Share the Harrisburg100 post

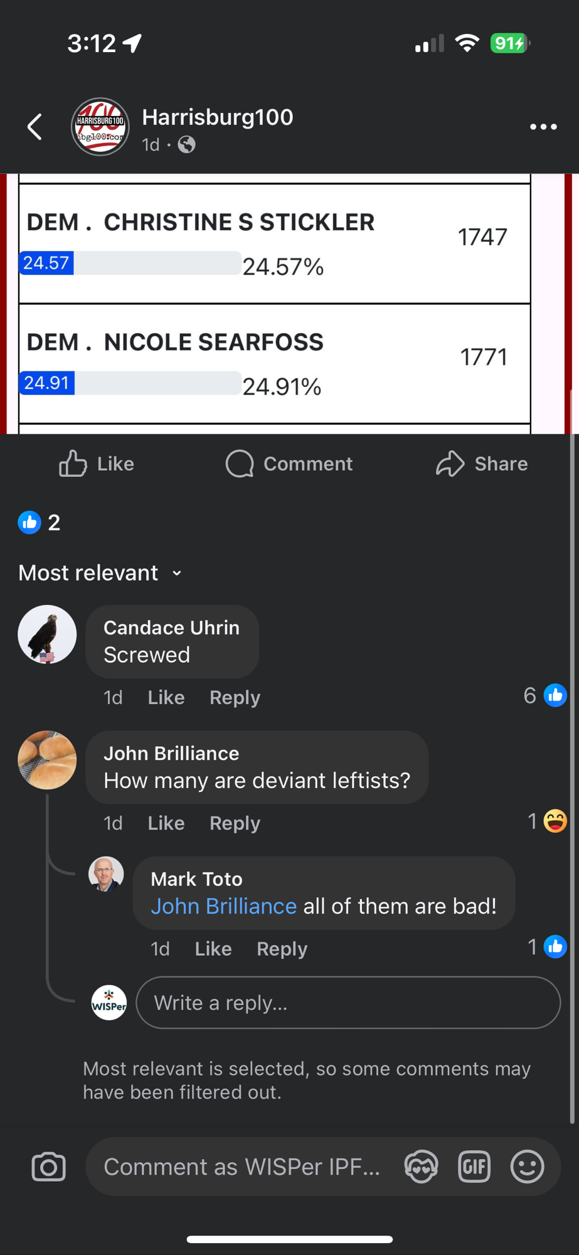click(x=482, y=464)
